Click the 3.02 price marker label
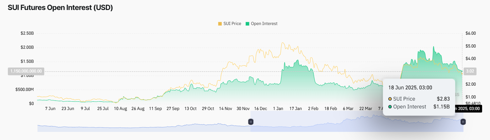The height and width of the screenshot is (140, 490). (x=469, y=71)
